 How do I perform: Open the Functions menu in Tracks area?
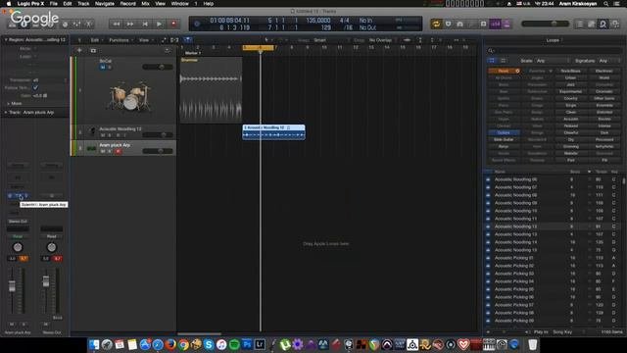120,40
